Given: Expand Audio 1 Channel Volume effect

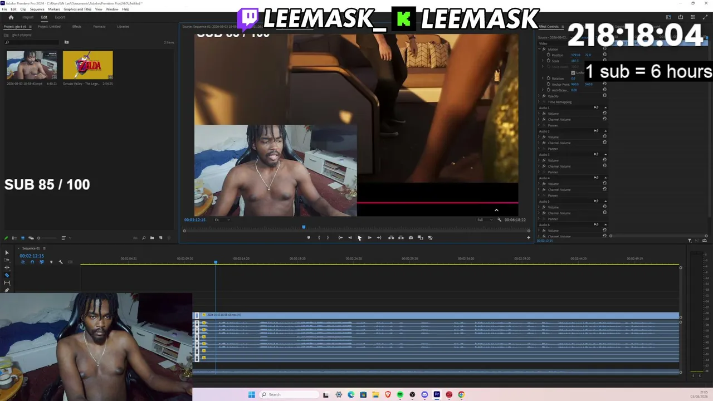Looking at the screenshot, I should tap(540, 120).
